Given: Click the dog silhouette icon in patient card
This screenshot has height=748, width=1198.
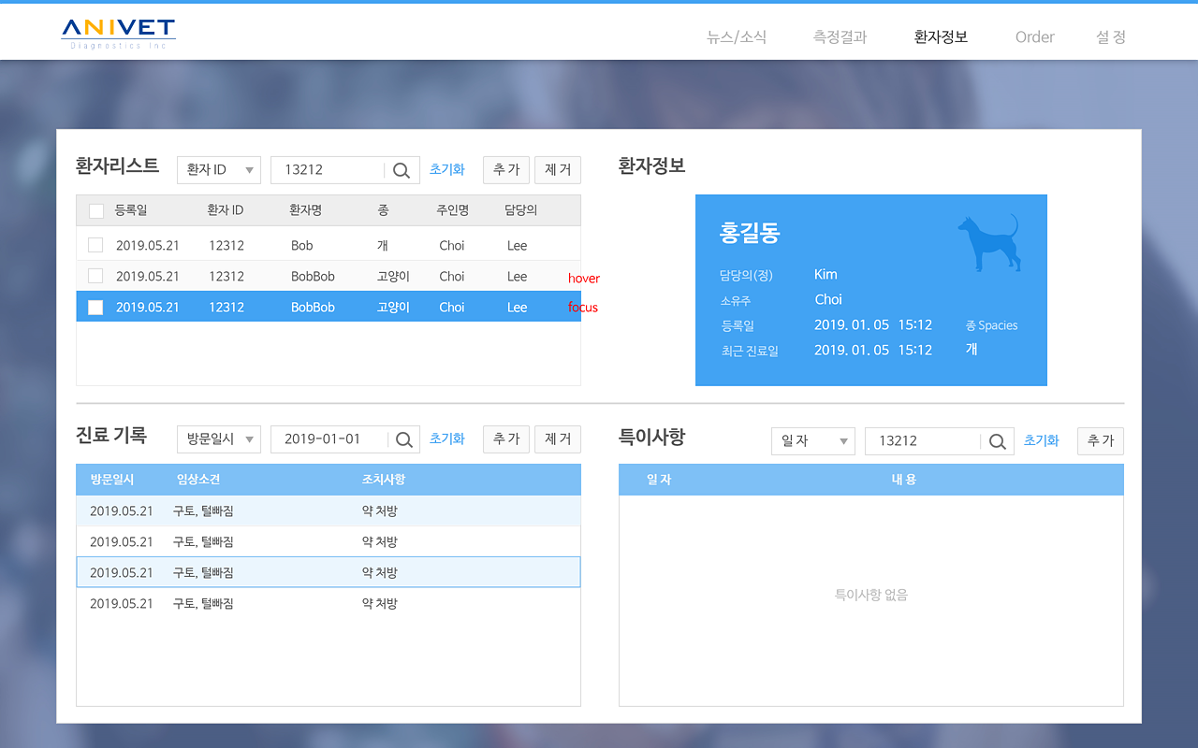Looking at the screenshot, I should click(987, 243).
